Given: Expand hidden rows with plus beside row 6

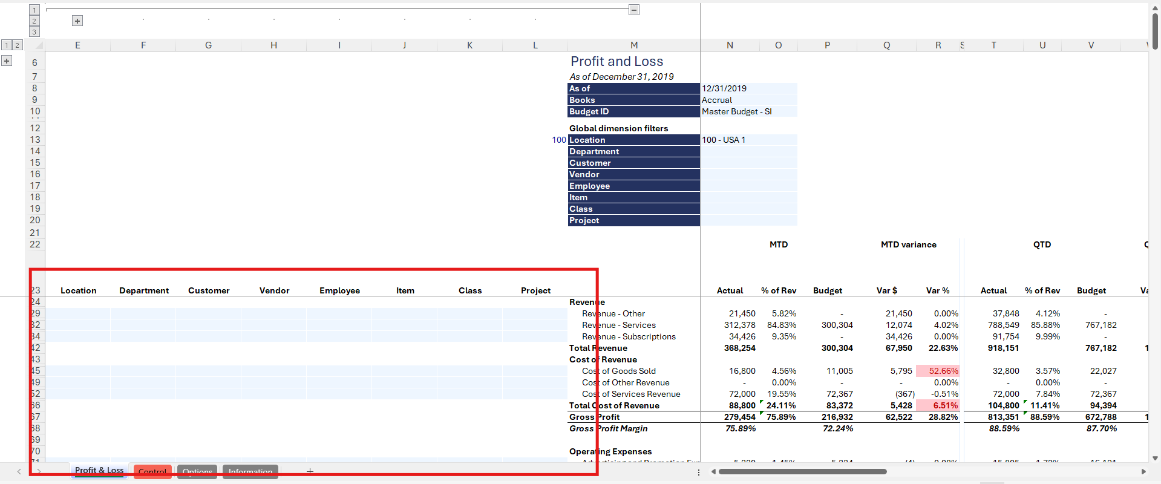Looking at the screenshot, I should tap(7, 60).
